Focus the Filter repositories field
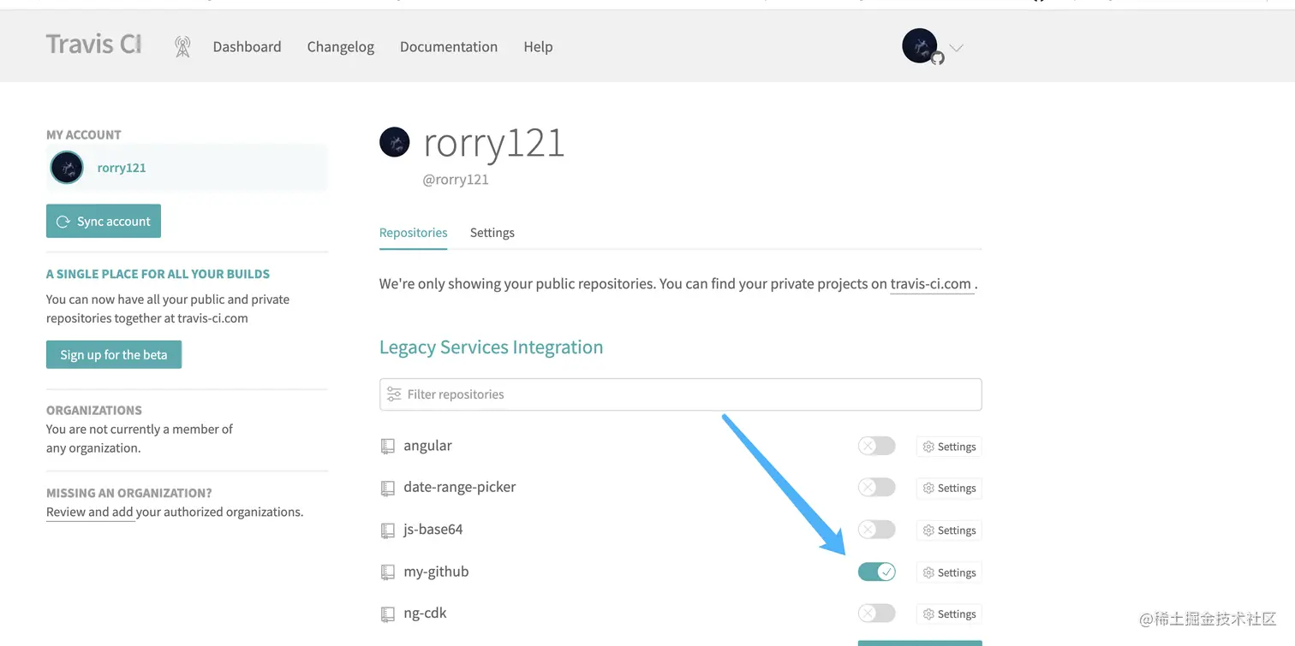This screenshot has width=1295, height=646. tap(681, 394)
